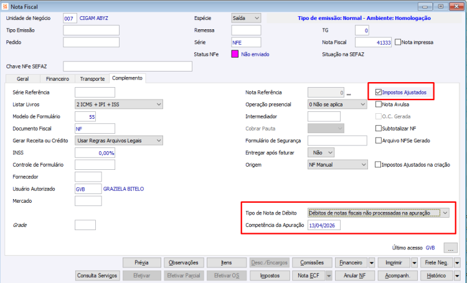Click the 'Não enviado' status text
The width and height of the screenshot is (467, 283).
point(255,55)
